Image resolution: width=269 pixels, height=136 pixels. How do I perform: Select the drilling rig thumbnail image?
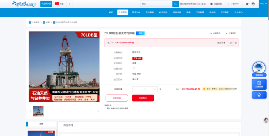[38, 111]
